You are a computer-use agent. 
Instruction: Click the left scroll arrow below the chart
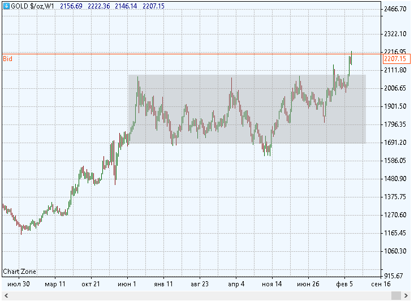(x=6, y=296)
